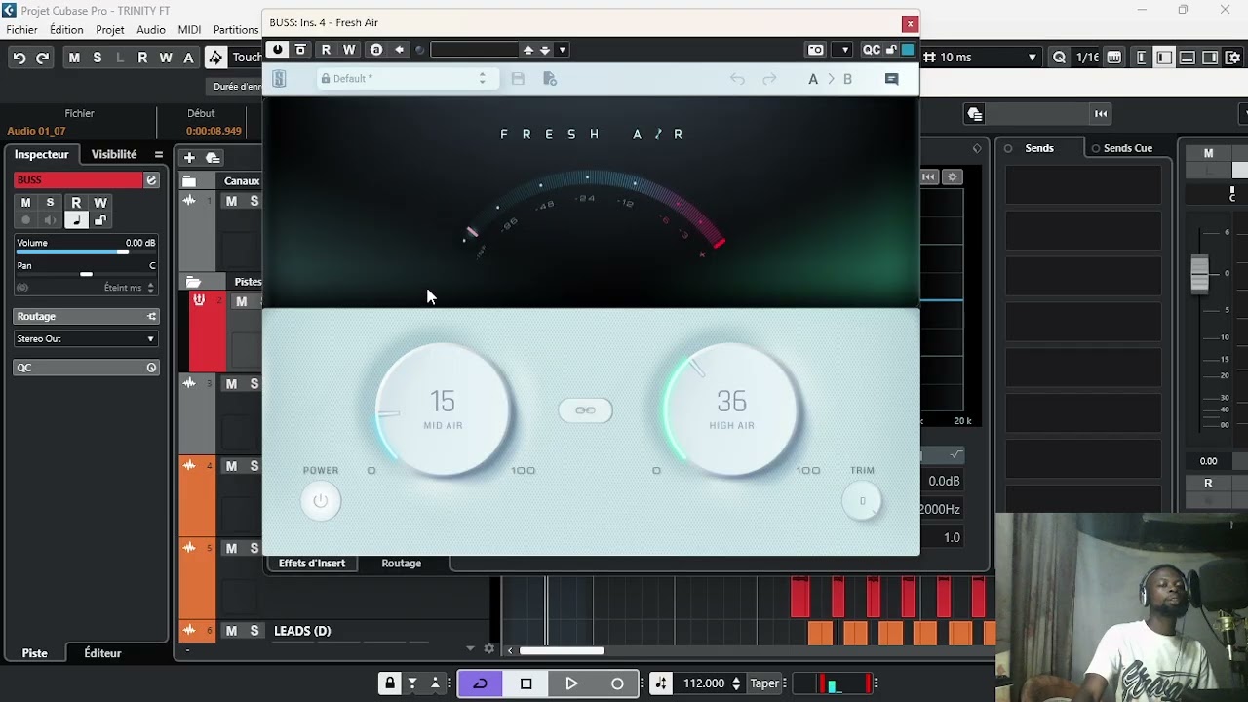Switch to the Effets d'Insert tab
The image size is (1248, 702).
pos(312,564)
